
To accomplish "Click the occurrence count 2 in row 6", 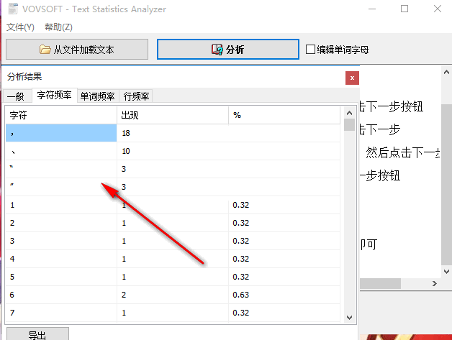I will coord(124,295).
